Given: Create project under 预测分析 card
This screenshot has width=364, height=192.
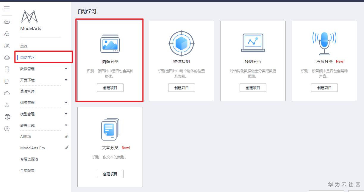Looking at the screenshot, I should [x=253, y=88].
